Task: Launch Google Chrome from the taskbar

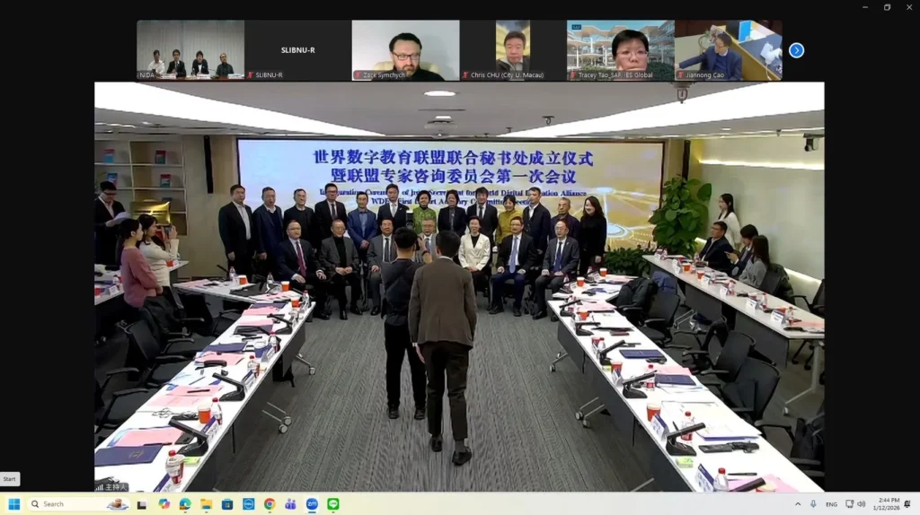Action: [x=270, y=504]
